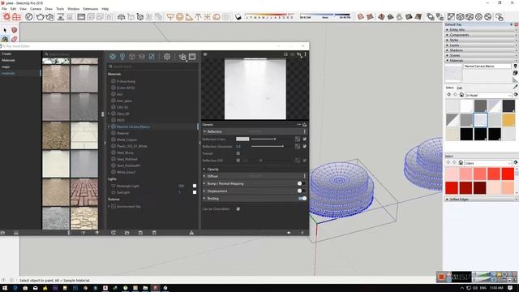Open the Extensions menu

[90, 9]
